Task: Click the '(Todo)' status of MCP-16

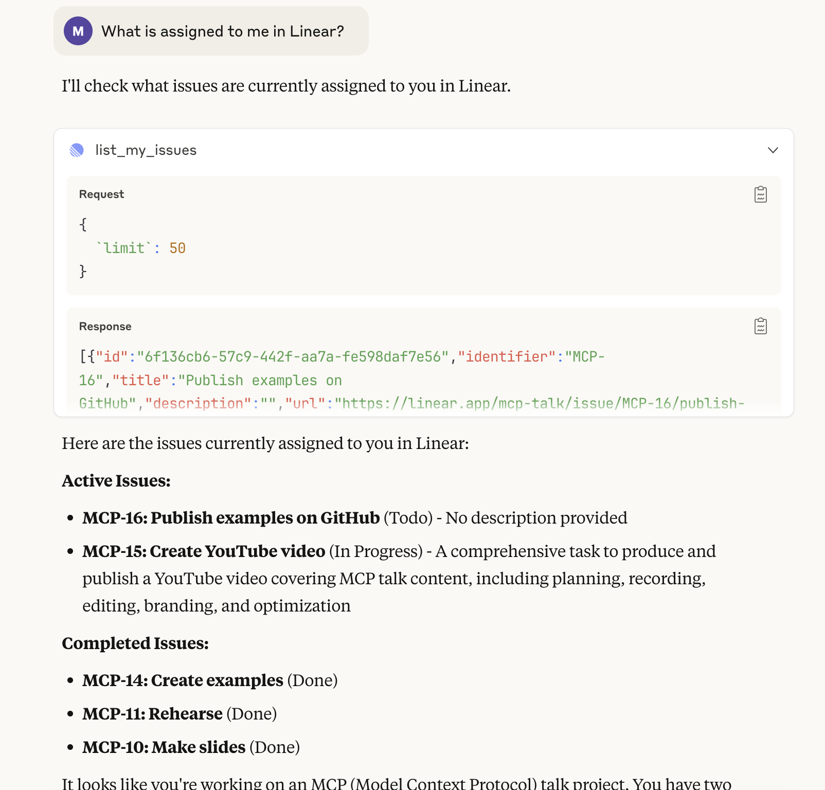Action: [408, 517]
